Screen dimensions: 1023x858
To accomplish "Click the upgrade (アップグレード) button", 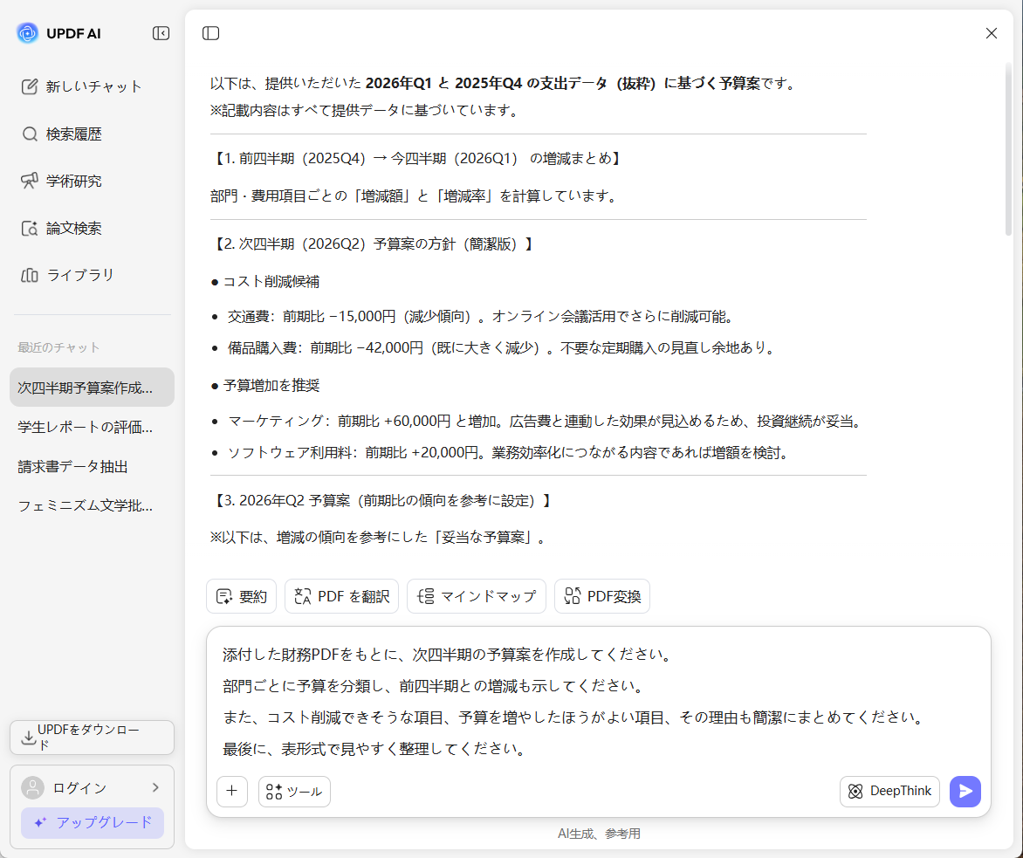I will [x=92, y=822].
